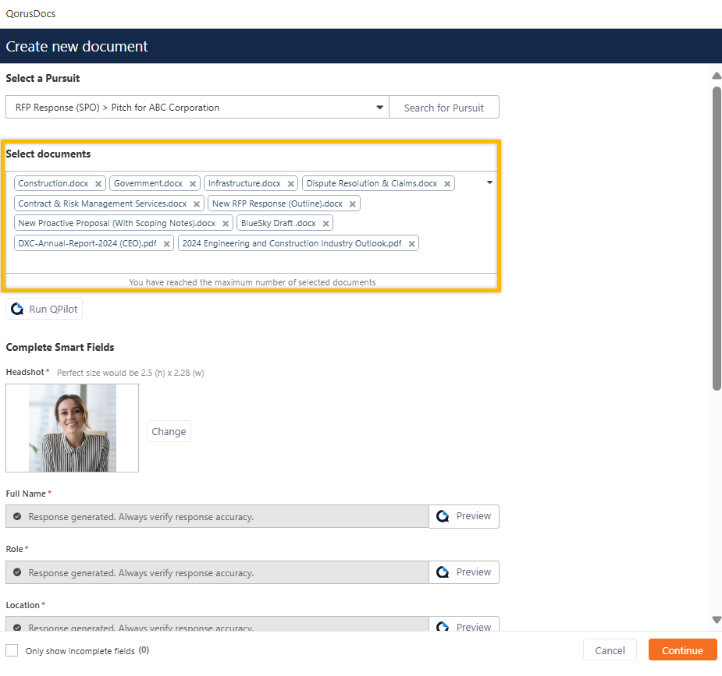The image size is (722, 676).
Task: Run QPilot on selected documents
Action: [44, 310]
